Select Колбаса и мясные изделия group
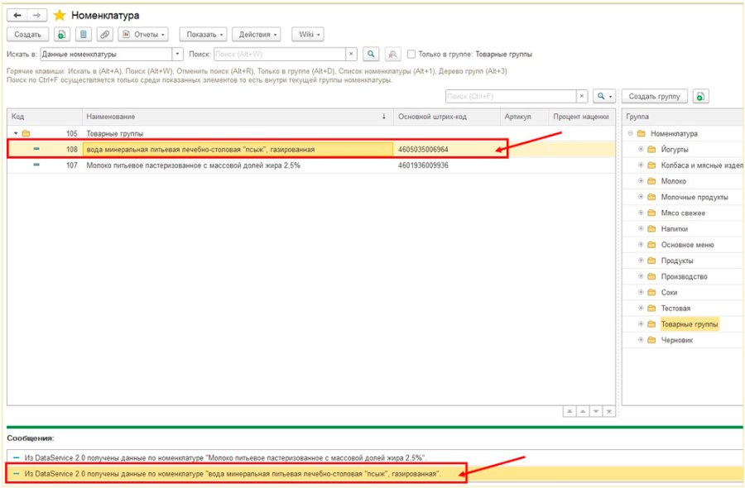Screen dimensions: 745x488 pyautogui.click(x=702, y=165)
